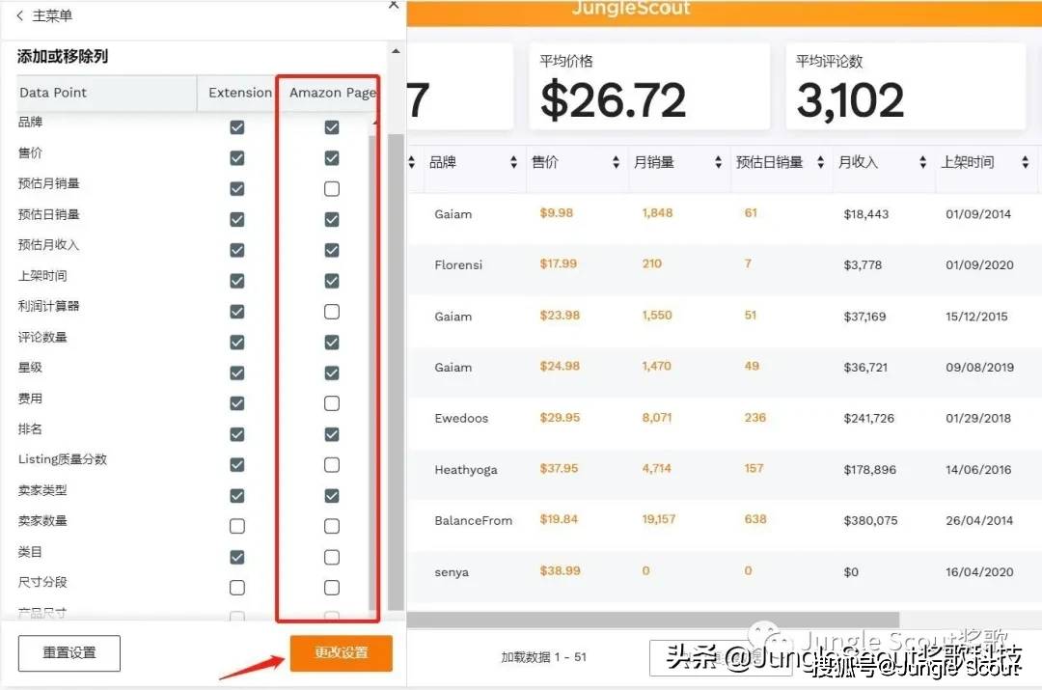This screenshot has height=690, width=1042.
Task: Click the product table horizontal scrollbar
Action: (652, 620)
